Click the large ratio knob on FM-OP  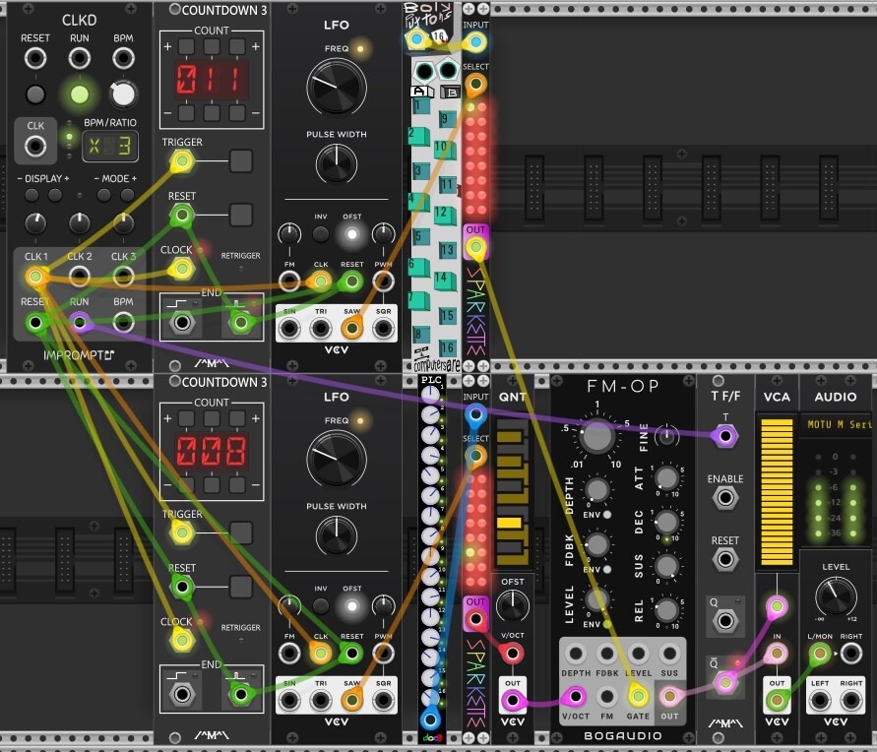coord(596,435)
